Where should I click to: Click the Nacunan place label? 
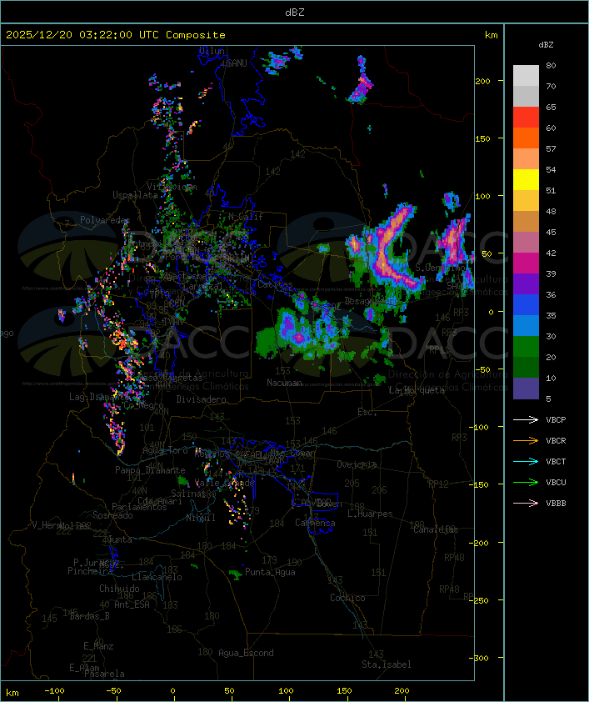point(284,383)
